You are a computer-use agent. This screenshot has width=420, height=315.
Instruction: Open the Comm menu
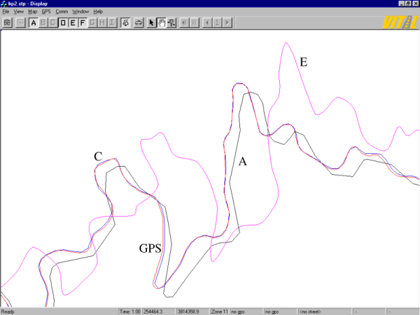[62, 12]
